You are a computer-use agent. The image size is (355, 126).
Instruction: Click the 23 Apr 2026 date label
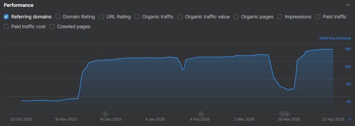(333, 119)
